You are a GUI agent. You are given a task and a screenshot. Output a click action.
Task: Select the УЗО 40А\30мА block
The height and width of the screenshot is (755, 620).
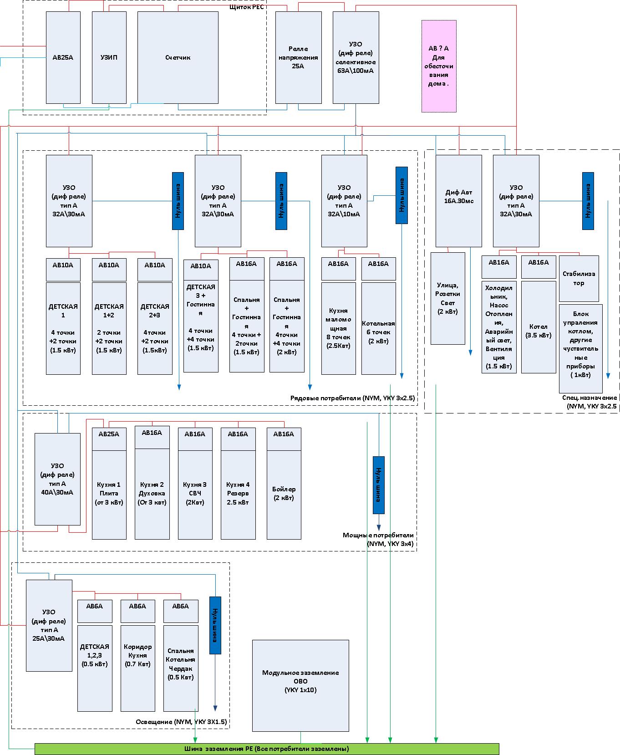click(57, 479)
